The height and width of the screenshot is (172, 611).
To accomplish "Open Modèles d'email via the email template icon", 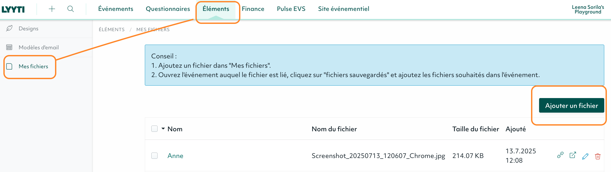I will click(x=9, y=47).
